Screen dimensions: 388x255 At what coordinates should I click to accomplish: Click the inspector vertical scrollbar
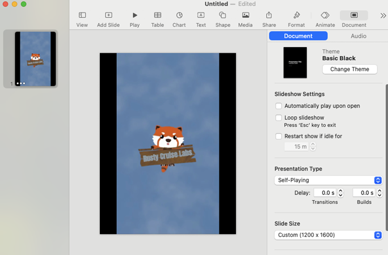[386, 158]
